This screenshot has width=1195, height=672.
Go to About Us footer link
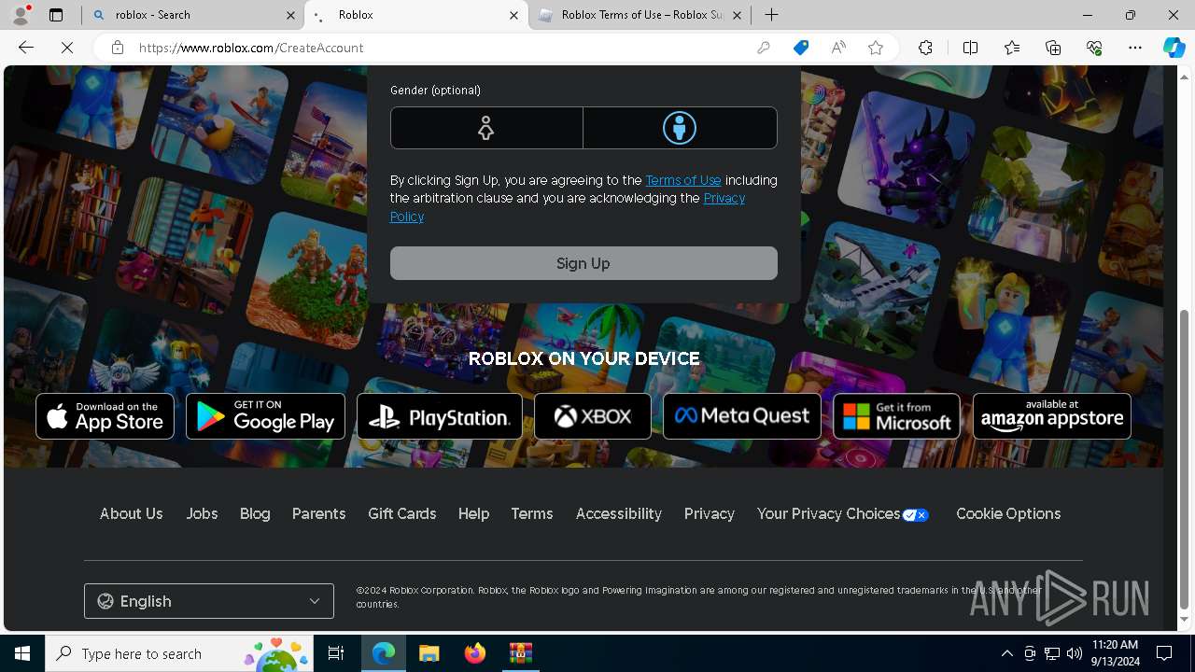132,514
